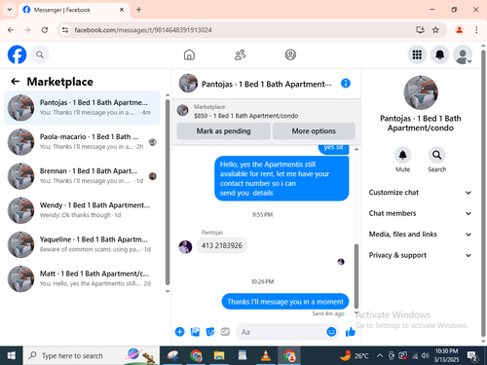Open the Yaqueline conversation
The width and height of the screenshot is (487, 365).
[82, 244]
